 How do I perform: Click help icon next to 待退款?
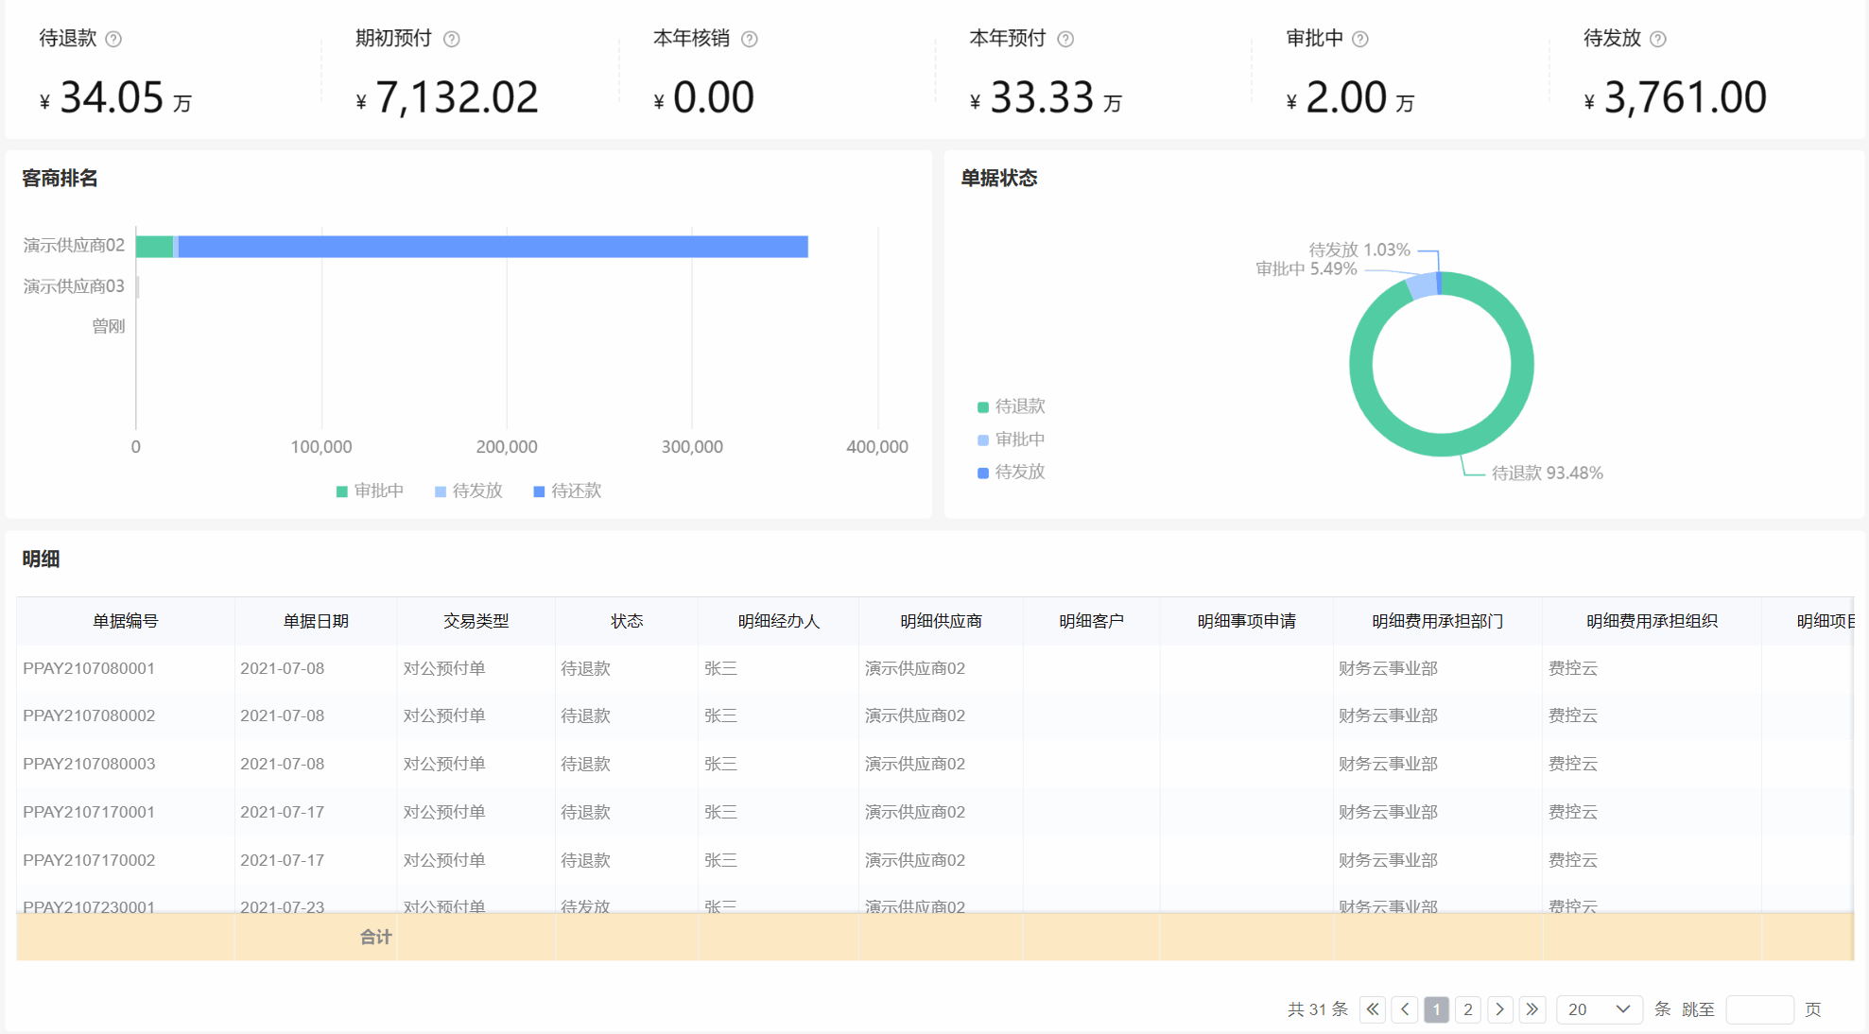pos(113,39)
